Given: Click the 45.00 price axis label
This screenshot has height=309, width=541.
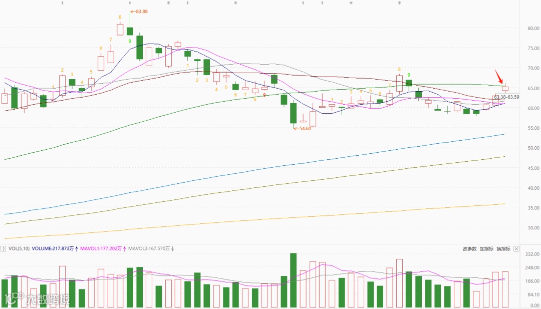Looking at the screenshot, I should tap(534, 168).
